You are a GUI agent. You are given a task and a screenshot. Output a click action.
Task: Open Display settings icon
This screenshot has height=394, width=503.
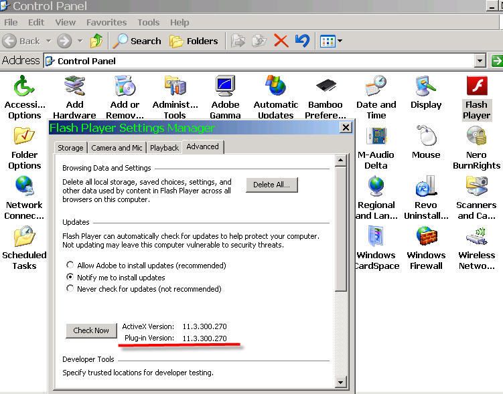[426, 93]
